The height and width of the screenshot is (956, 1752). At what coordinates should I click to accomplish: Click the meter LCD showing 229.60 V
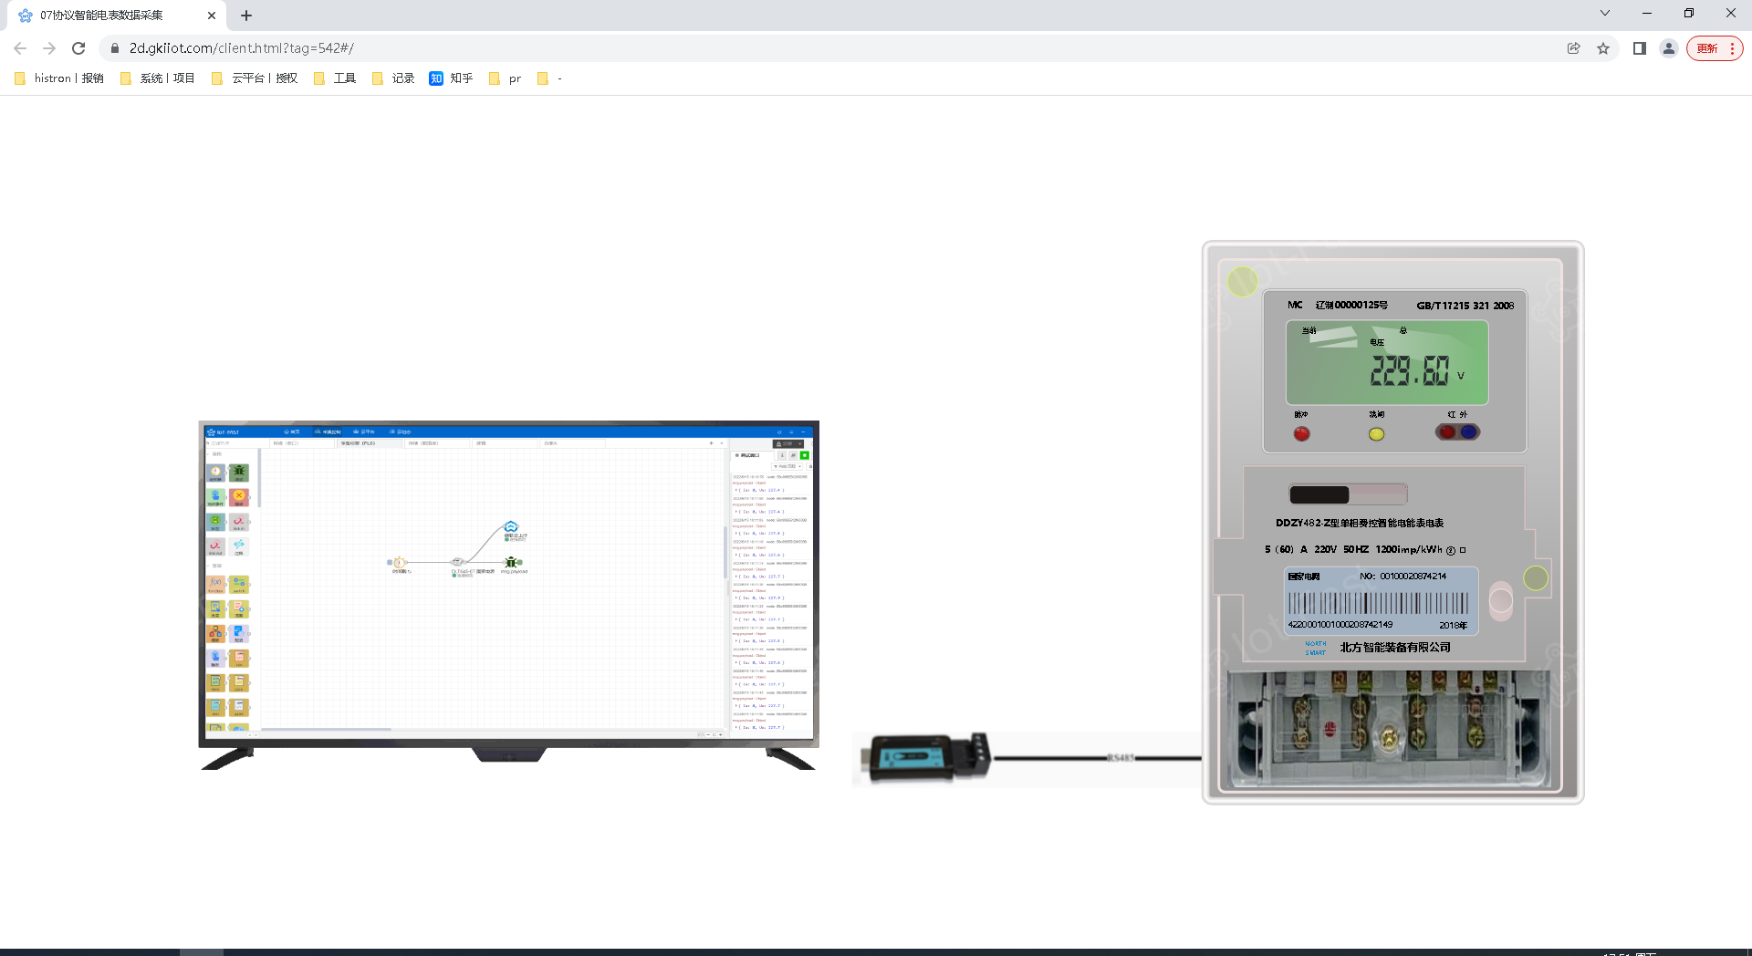click(1387, 362)
